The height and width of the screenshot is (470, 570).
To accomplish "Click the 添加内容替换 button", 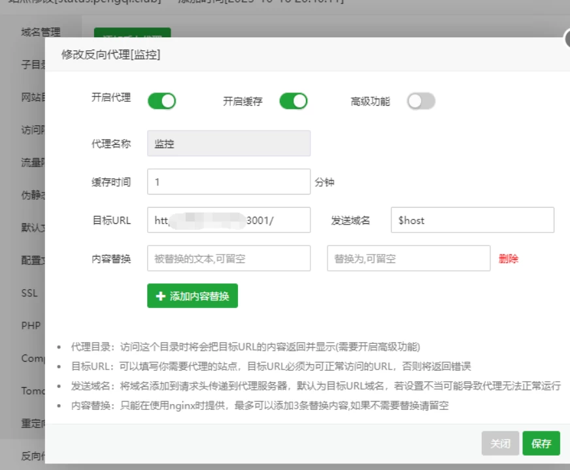I will click(192, 296).
